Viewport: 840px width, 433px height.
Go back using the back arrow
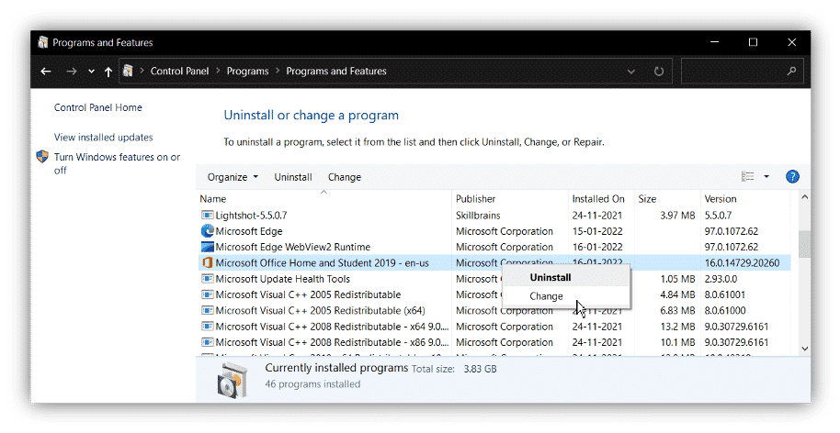46,72
